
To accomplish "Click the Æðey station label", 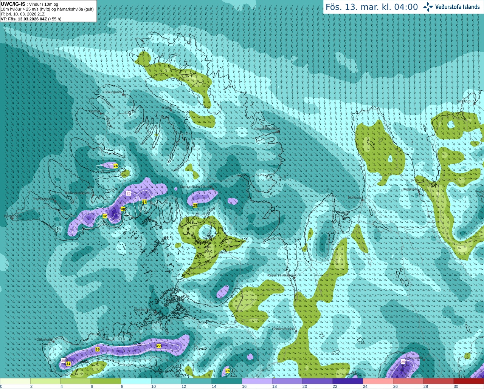I will tap(166, 108).
